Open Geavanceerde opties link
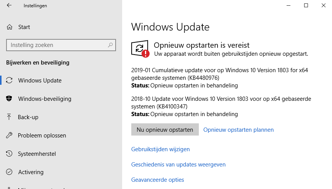 click(158, 180)
